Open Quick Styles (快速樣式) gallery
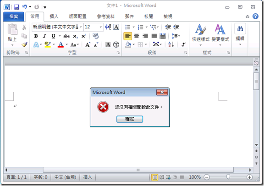Screen dimensions: 264x186 201,35
